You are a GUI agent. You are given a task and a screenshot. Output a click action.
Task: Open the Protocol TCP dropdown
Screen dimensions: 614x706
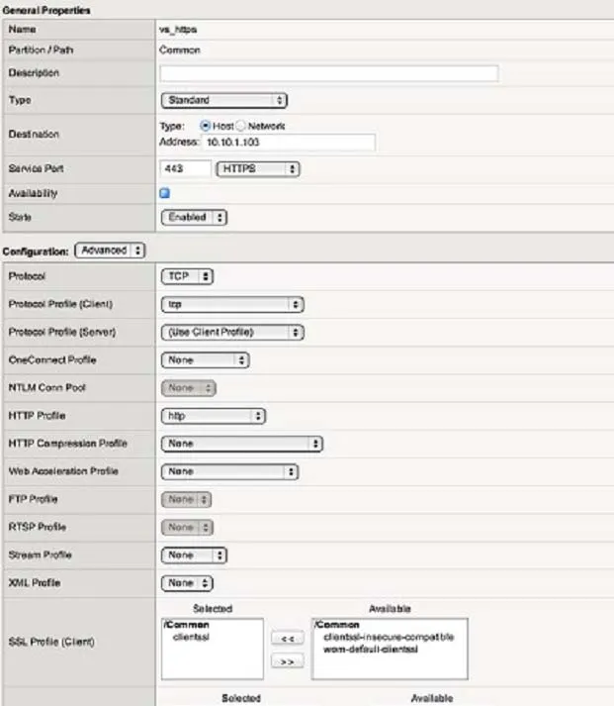(187, 276)
